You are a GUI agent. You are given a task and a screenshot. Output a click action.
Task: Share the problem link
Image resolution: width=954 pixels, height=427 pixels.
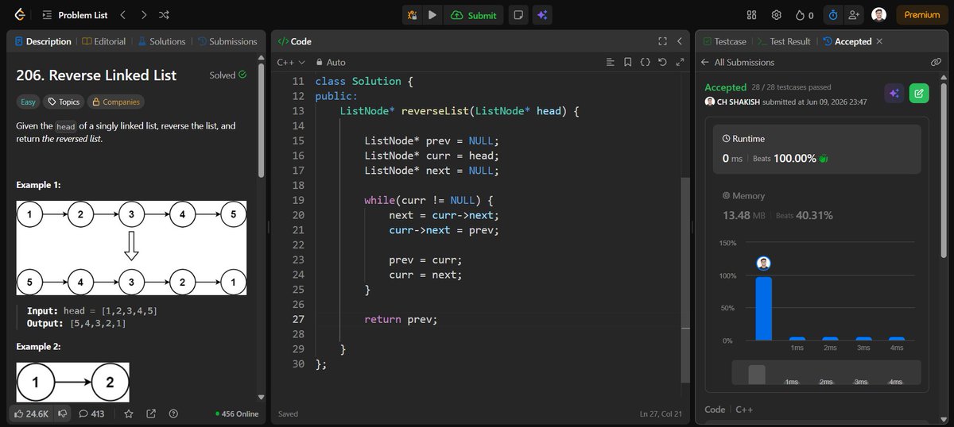[150, 414]
